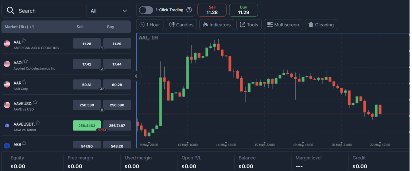412x171 pixels.
Task: Open the 1 Hour timeframe dropdown
Action: point(150,25)
